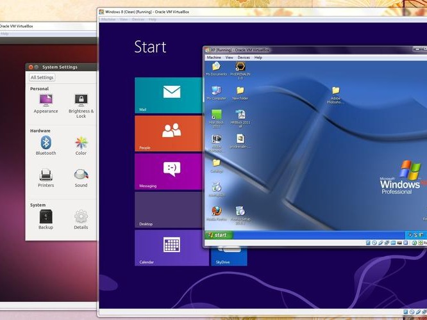Click the USB icon in XP VM status bar
Image resolution: width=427 pixels, height=320 pixels.
coord(380,243)
